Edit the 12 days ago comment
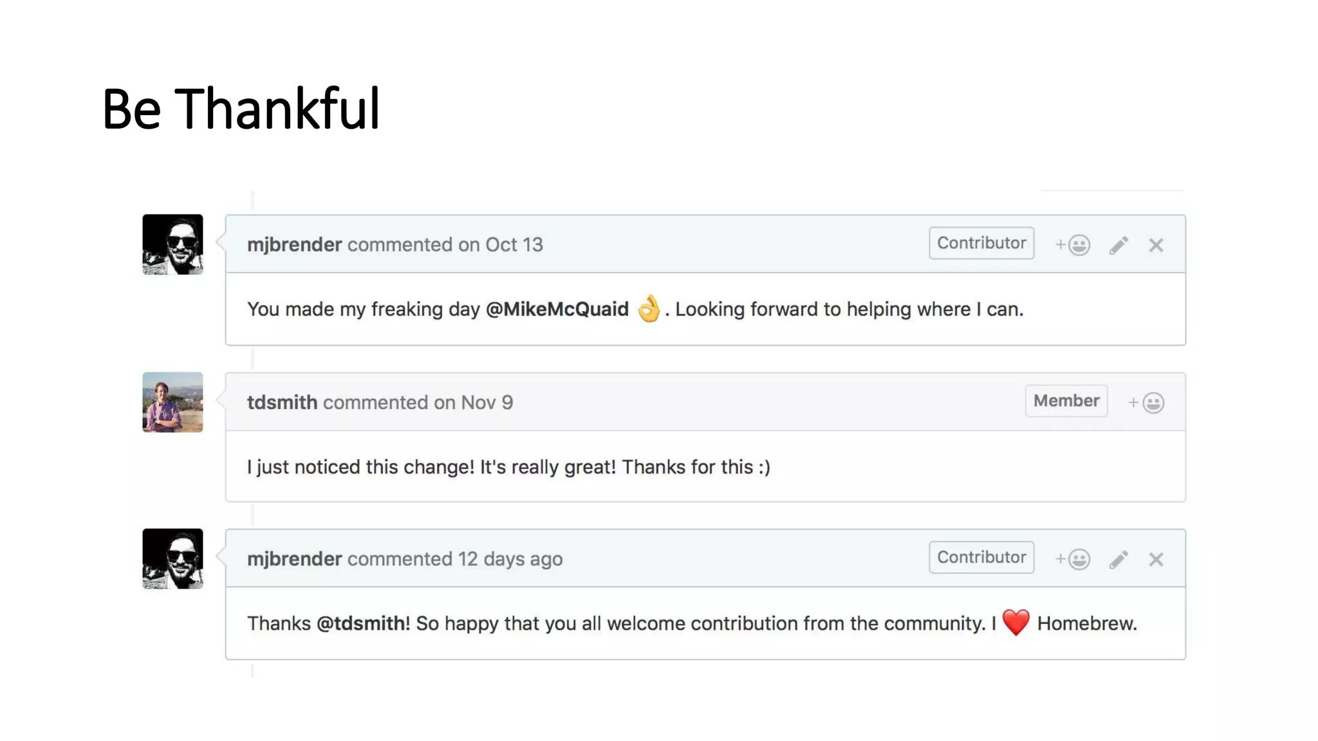 pos(1118,559)
